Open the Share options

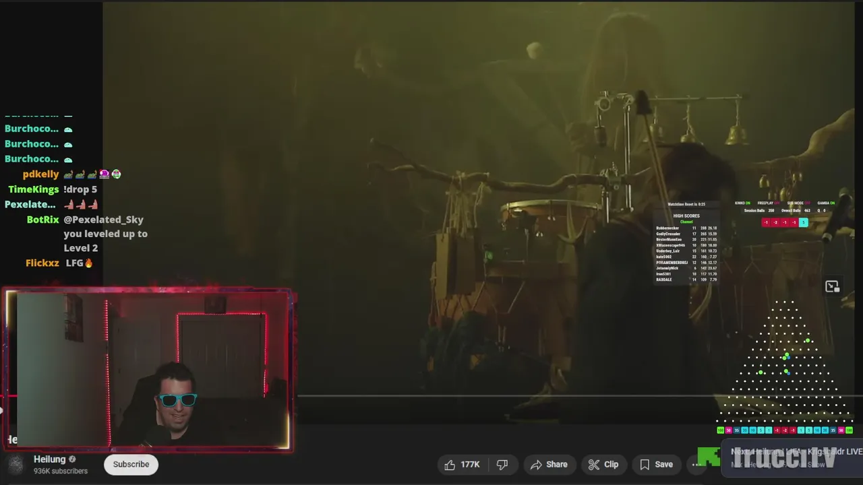[548, 464]
